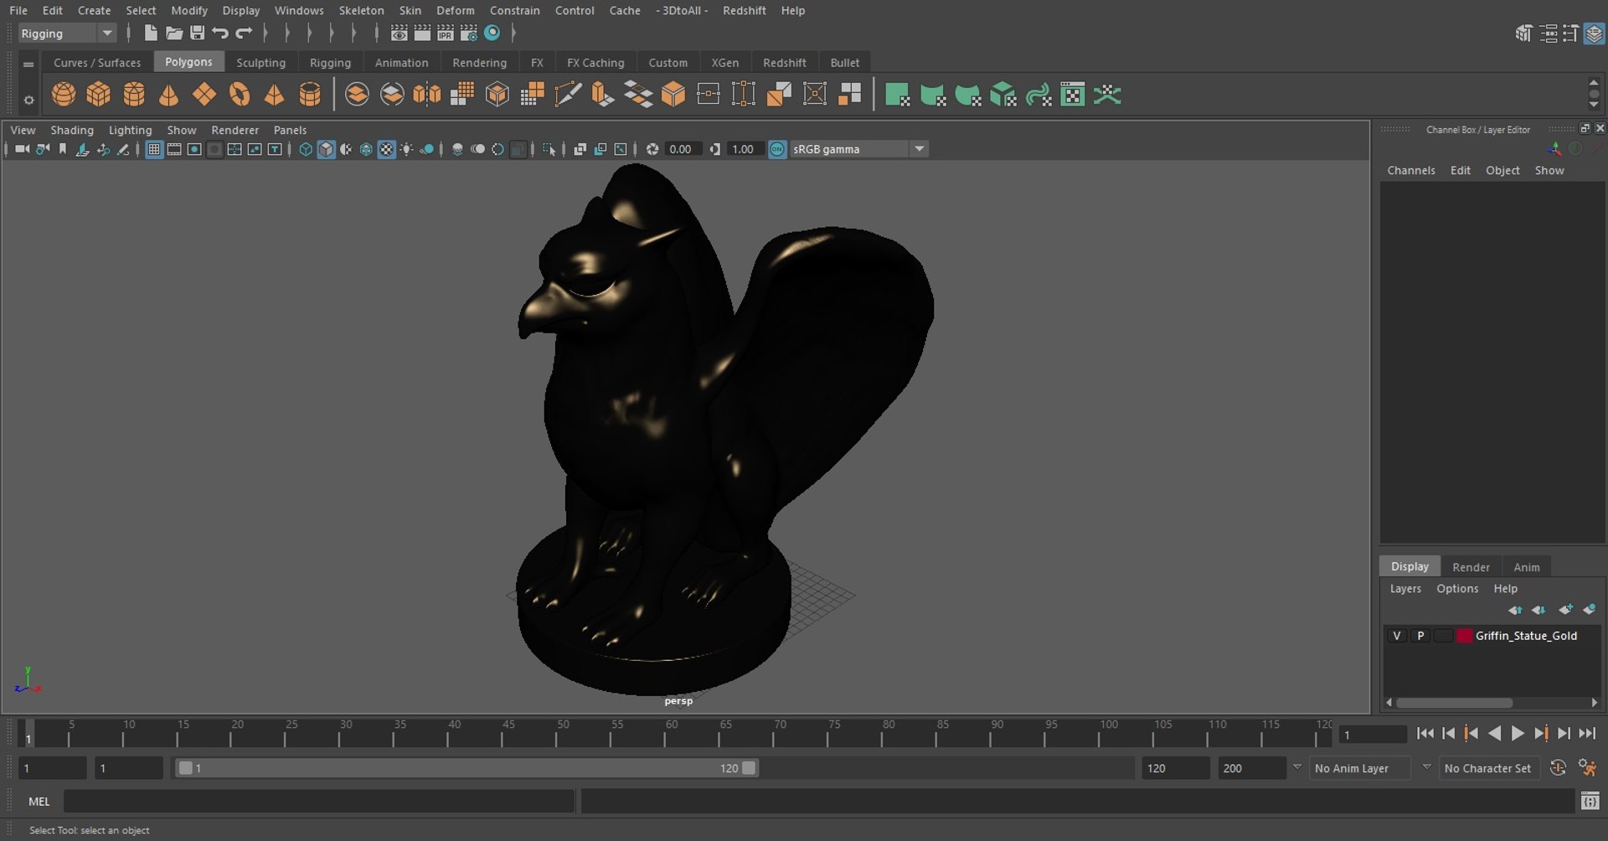Image resolution: width=1608 pixels, height=841 pixels.
Task: Toggle textured display in viewport
Action: (386, 149)
